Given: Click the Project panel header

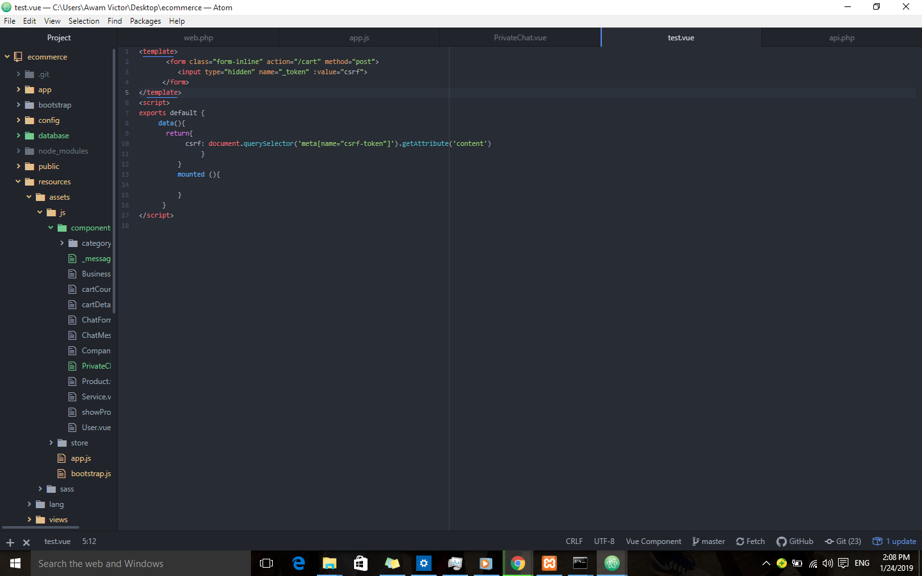Looking at the screenshot, I should point(58,38).
